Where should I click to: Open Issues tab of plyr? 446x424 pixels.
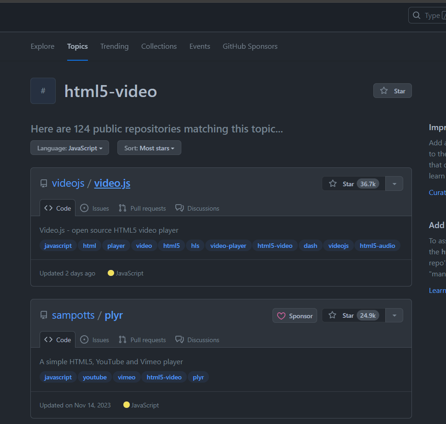(x=95, y=340)
